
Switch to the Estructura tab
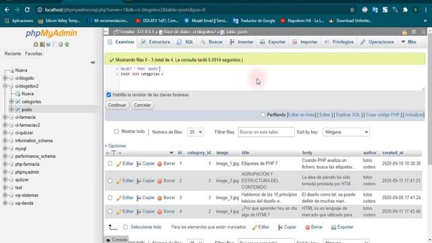point(156,42)
